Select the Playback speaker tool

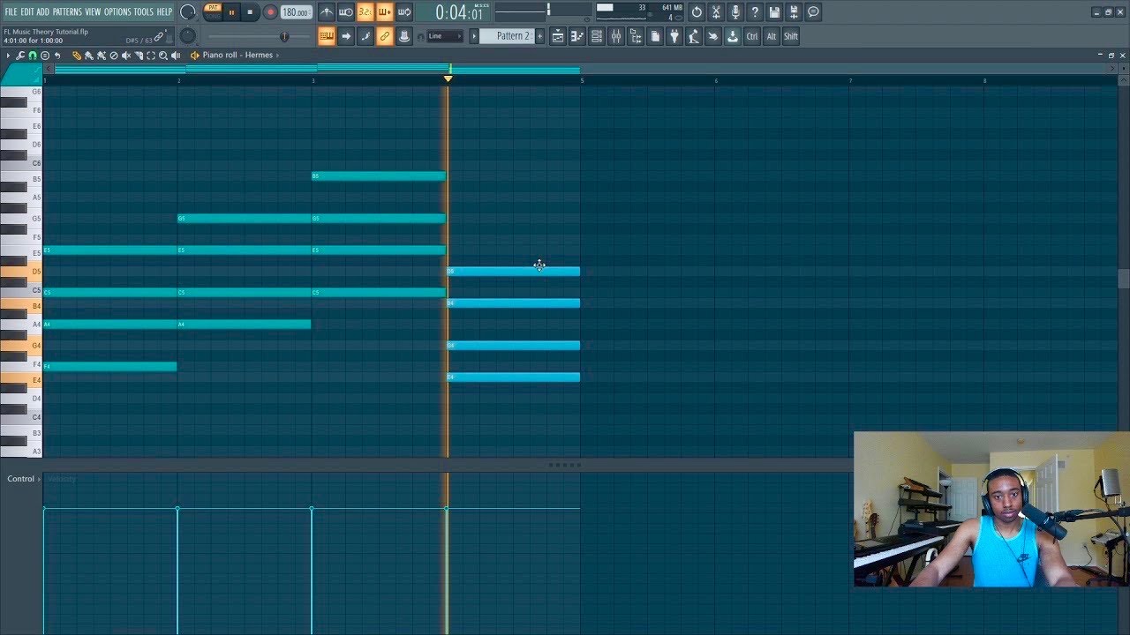[x=176, y=56]
